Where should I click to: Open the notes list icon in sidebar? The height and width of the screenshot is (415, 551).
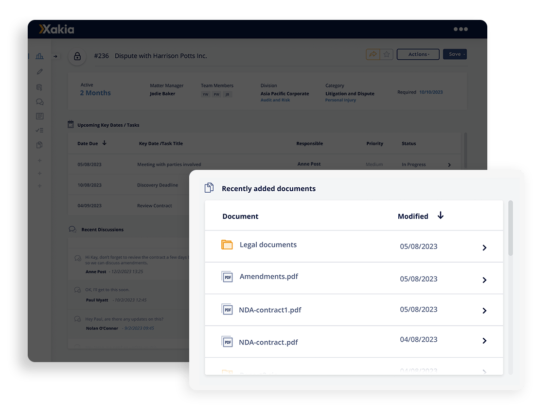[x=40, y=116]
